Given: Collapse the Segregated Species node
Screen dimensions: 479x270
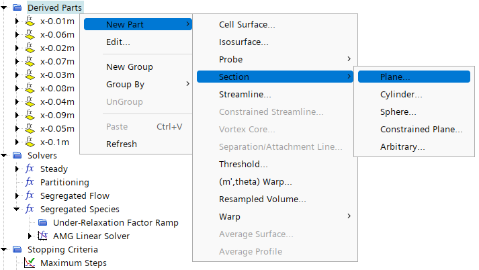Looking at the screenshot, I should click(17, 209).
